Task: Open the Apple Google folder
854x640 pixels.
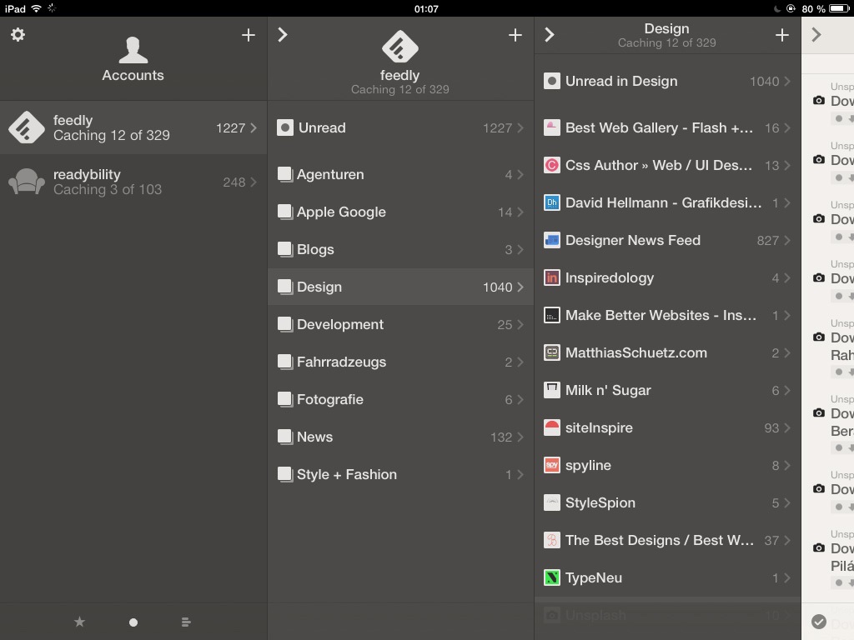Action: pos(400,212)
